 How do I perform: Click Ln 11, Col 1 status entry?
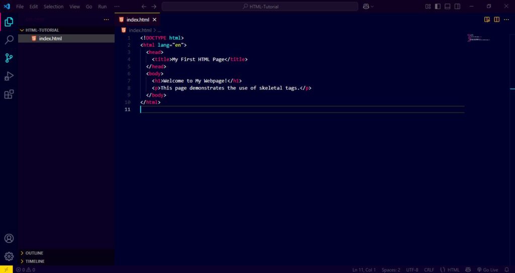(x=364, y=269)
